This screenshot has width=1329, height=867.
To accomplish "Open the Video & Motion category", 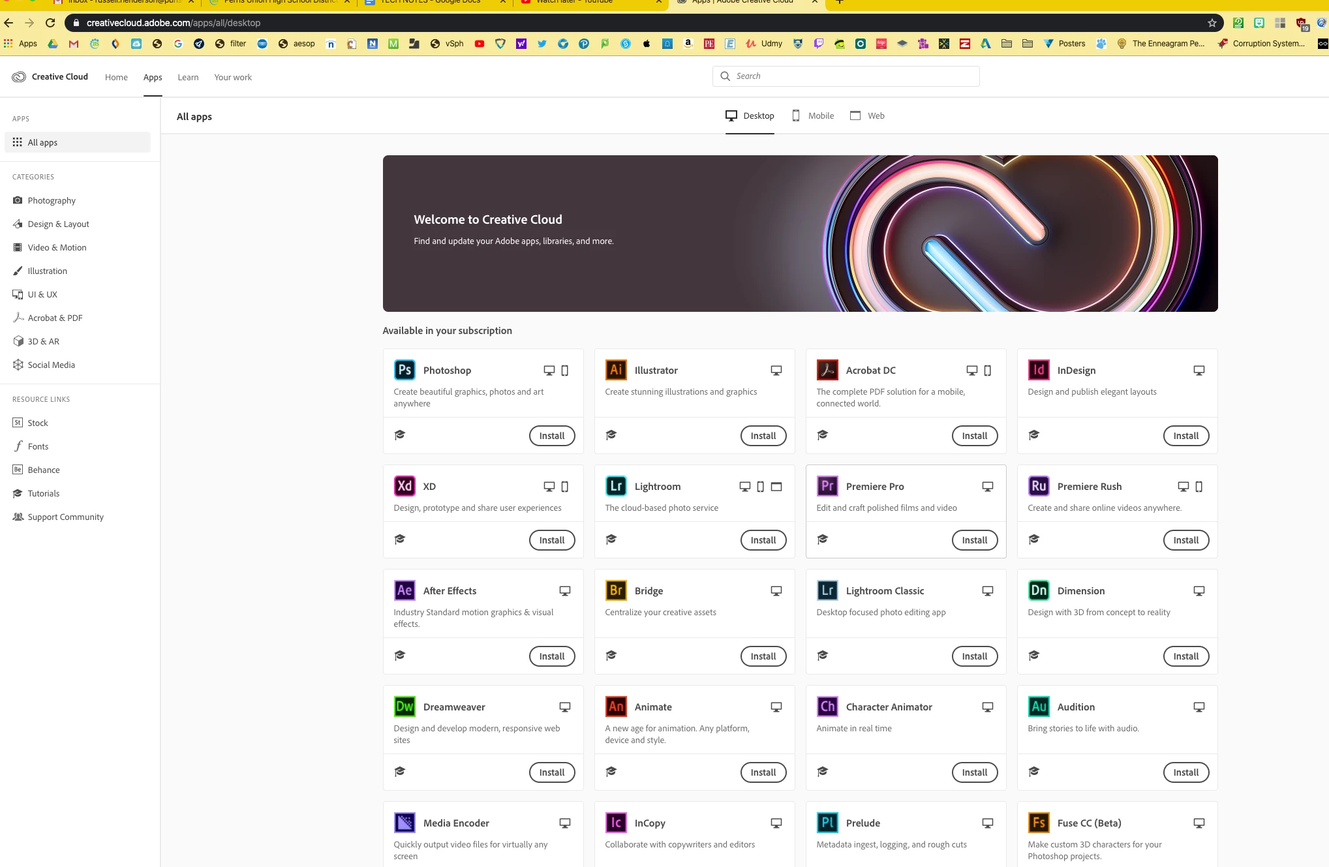I will coord(57,247).
